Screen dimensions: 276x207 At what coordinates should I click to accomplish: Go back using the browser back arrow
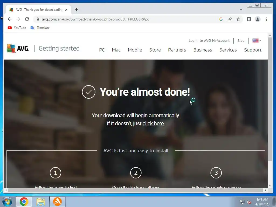[10, 19]
